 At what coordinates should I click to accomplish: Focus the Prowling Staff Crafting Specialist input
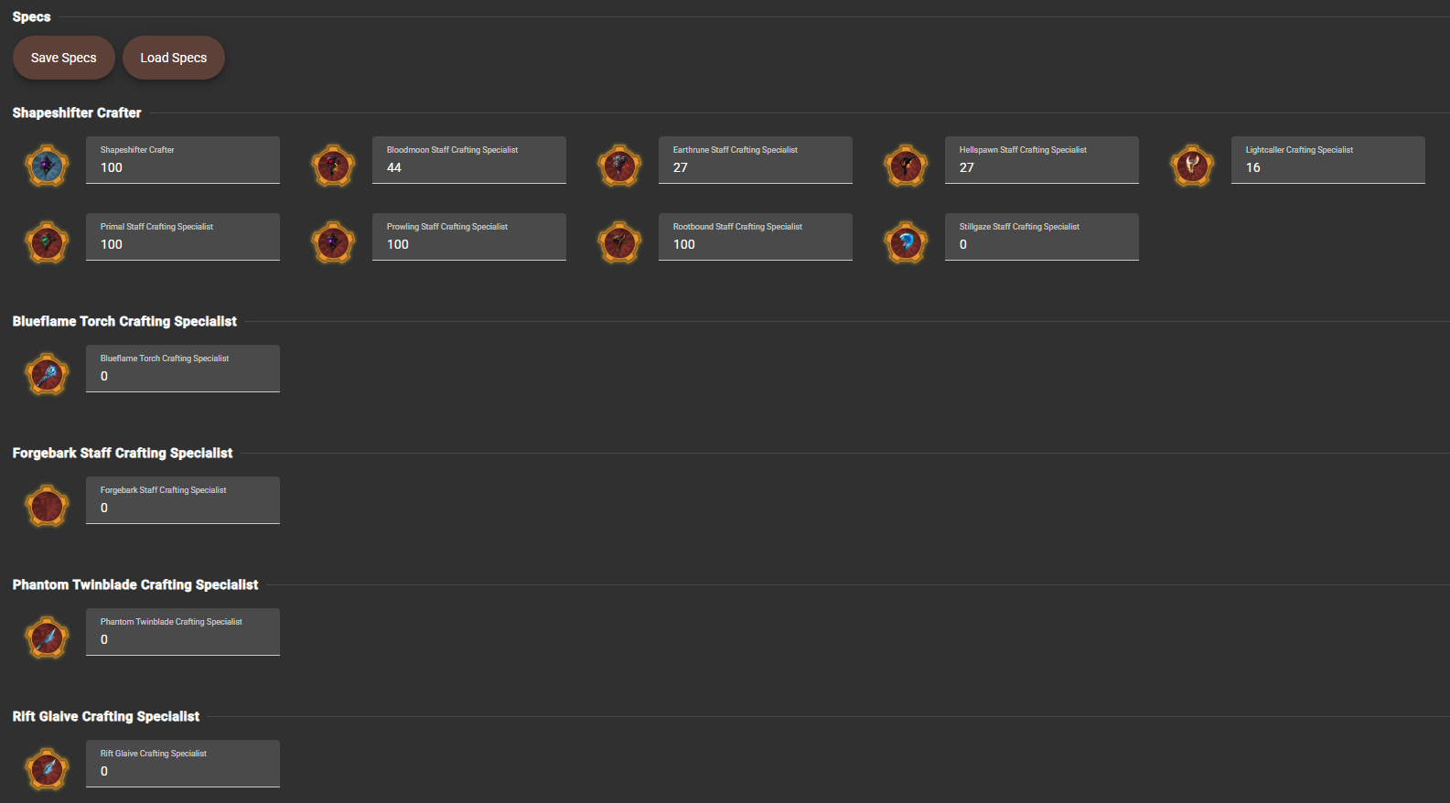pos(469,244)
